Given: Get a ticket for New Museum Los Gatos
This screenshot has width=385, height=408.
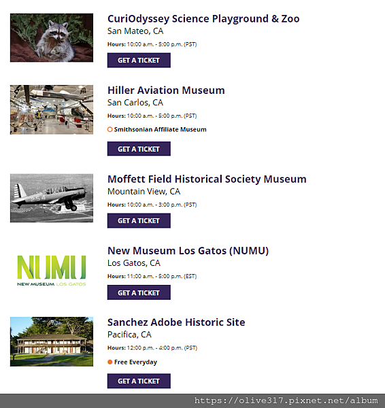Looking at the screenshot, I should tap(139, 292).
